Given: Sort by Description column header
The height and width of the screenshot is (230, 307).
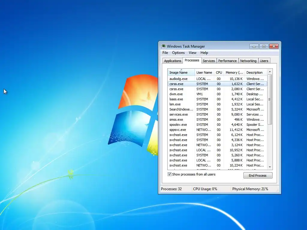Looking at the screenshot, I should [x=256, y=72].
